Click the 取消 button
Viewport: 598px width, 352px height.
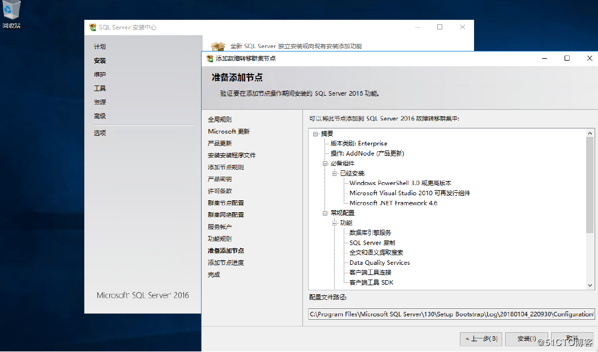tap(572, 339)
